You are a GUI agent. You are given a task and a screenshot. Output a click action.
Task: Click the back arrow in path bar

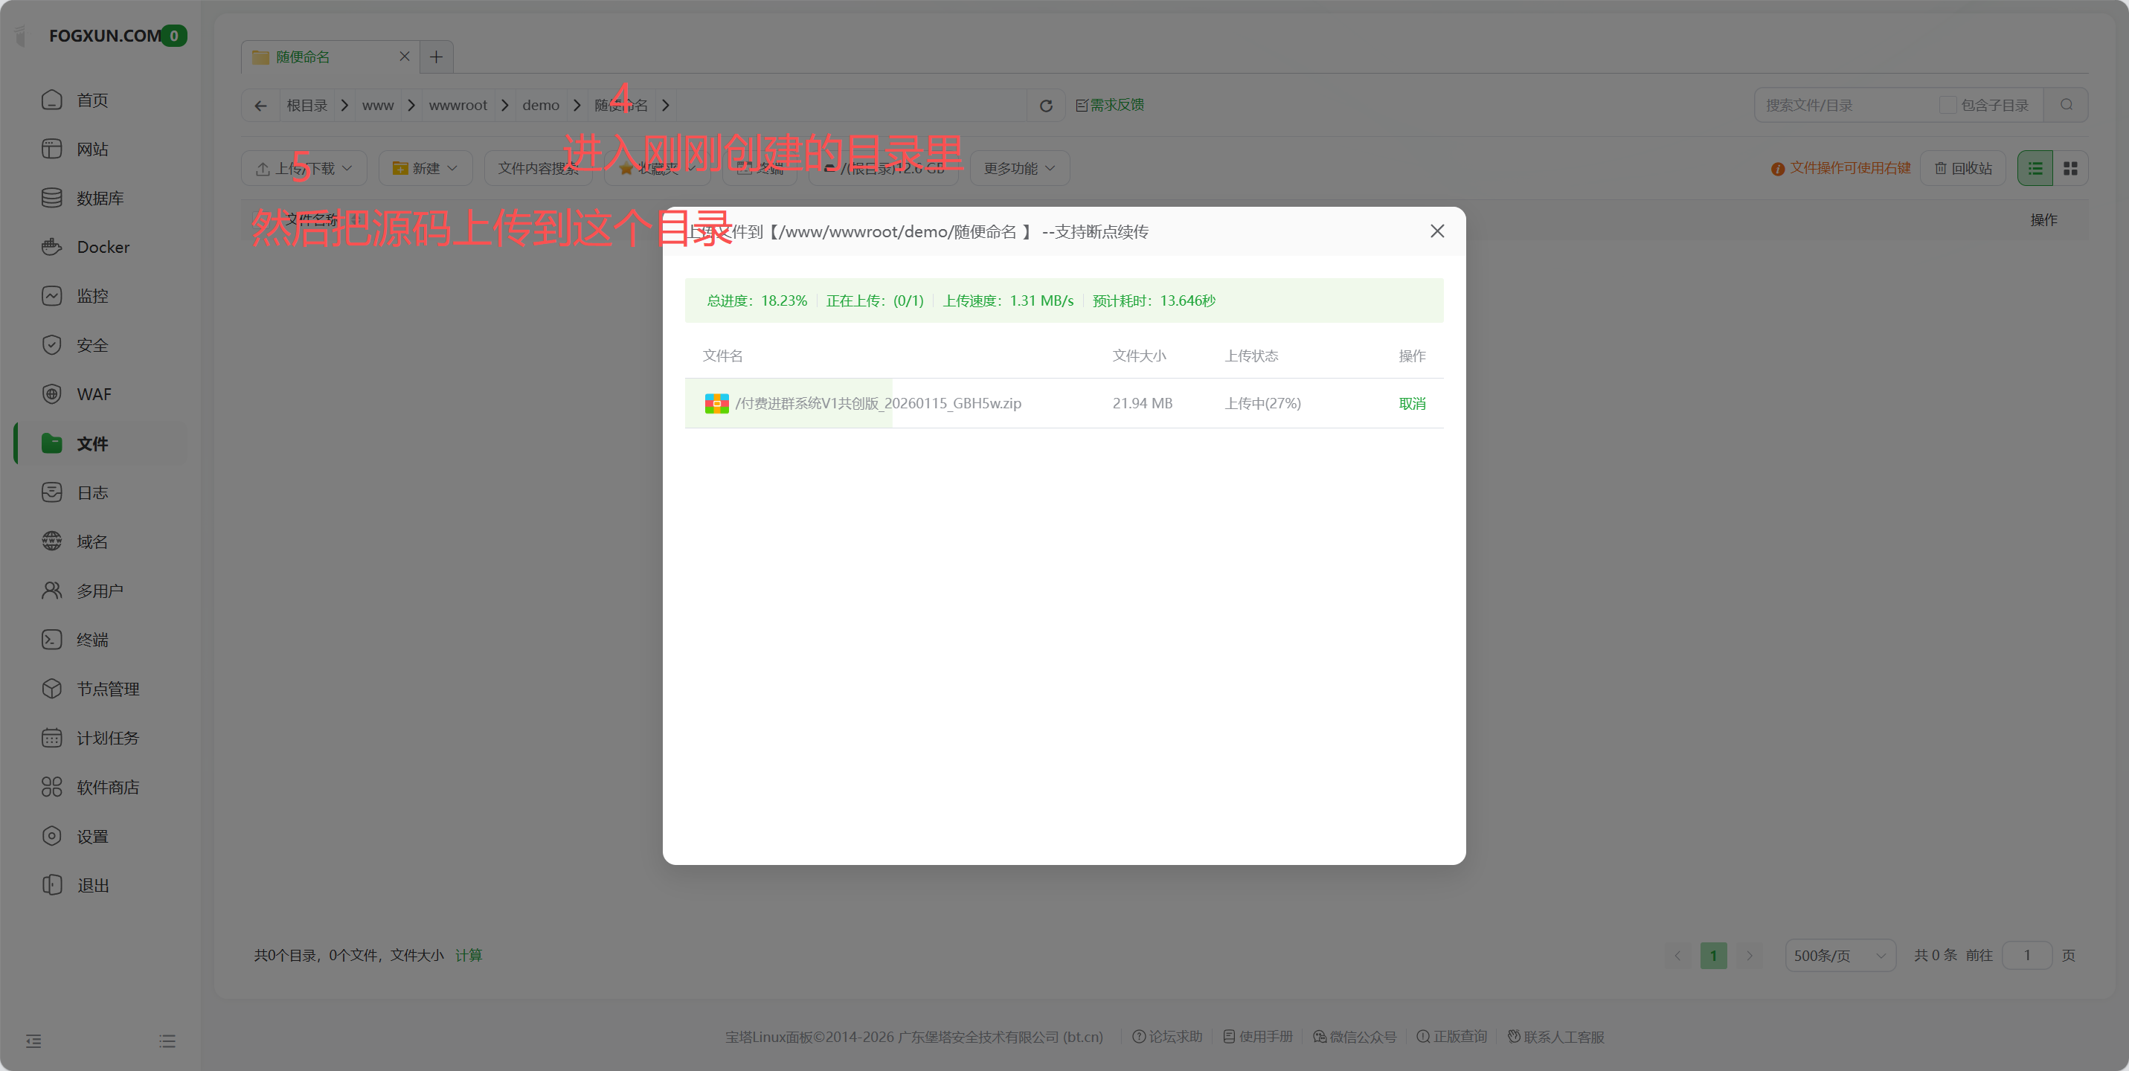coord(260,106)
